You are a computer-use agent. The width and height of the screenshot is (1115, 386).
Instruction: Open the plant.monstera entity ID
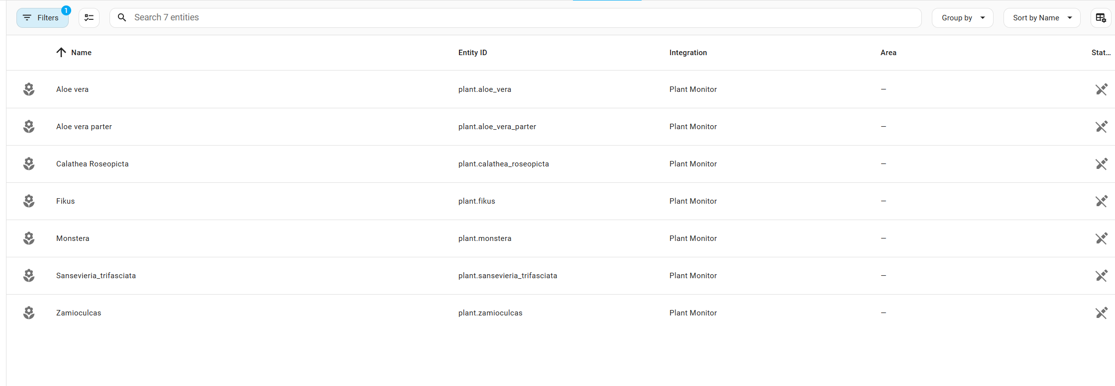pos(484,238)
